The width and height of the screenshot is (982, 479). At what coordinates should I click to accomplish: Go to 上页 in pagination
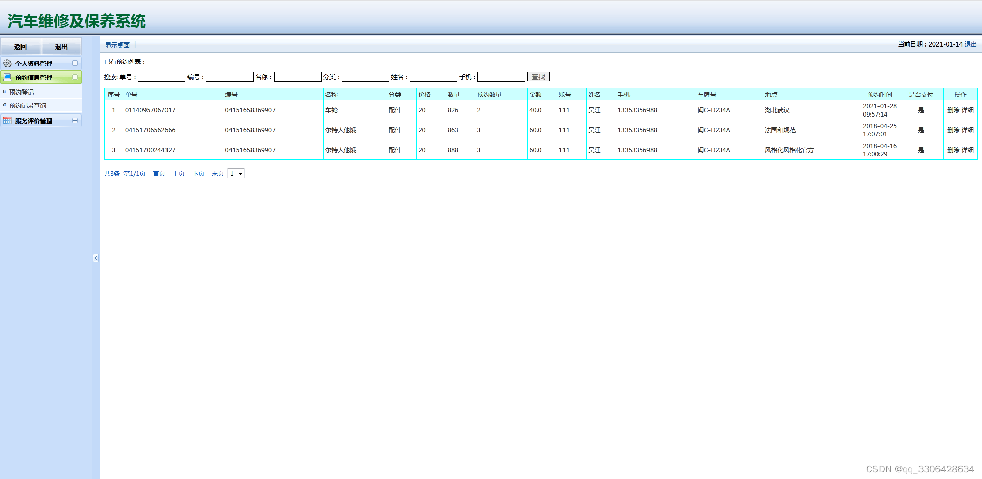(x=179, y=174)
